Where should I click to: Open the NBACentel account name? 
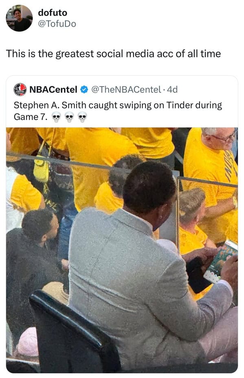point(53,90)
